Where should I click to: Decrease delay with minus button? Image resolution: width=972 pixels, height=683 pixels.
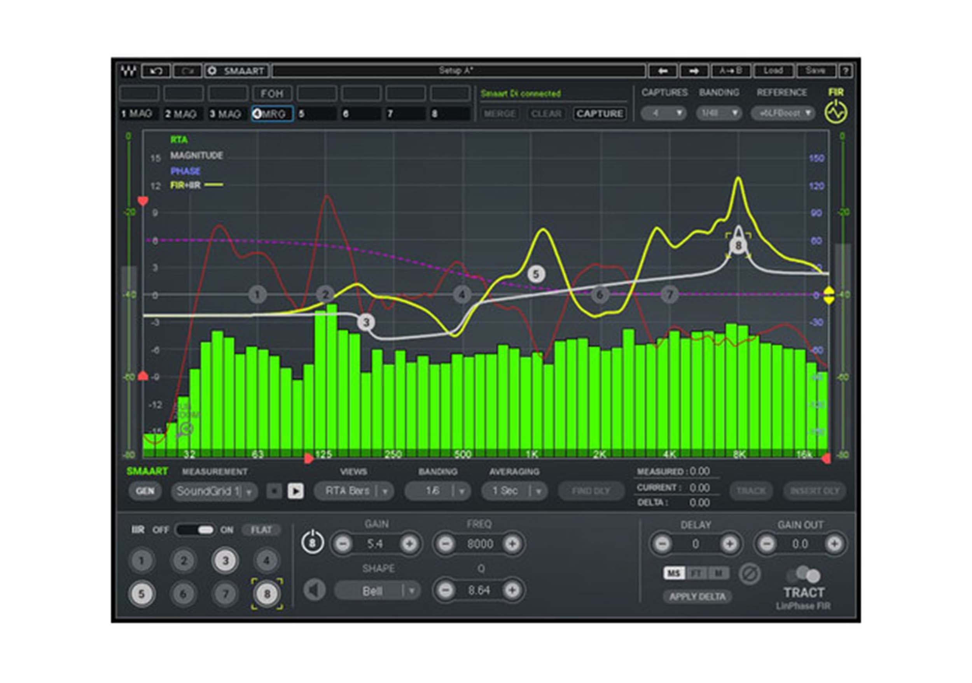[x=663, y=544]
